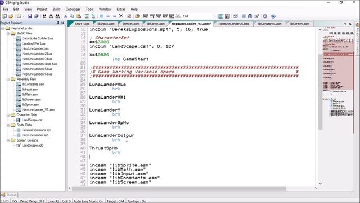Click the grey square stop icon in toolbar
Screen dimensions: 360x203
pyautogui.click(x=244, y=16)
